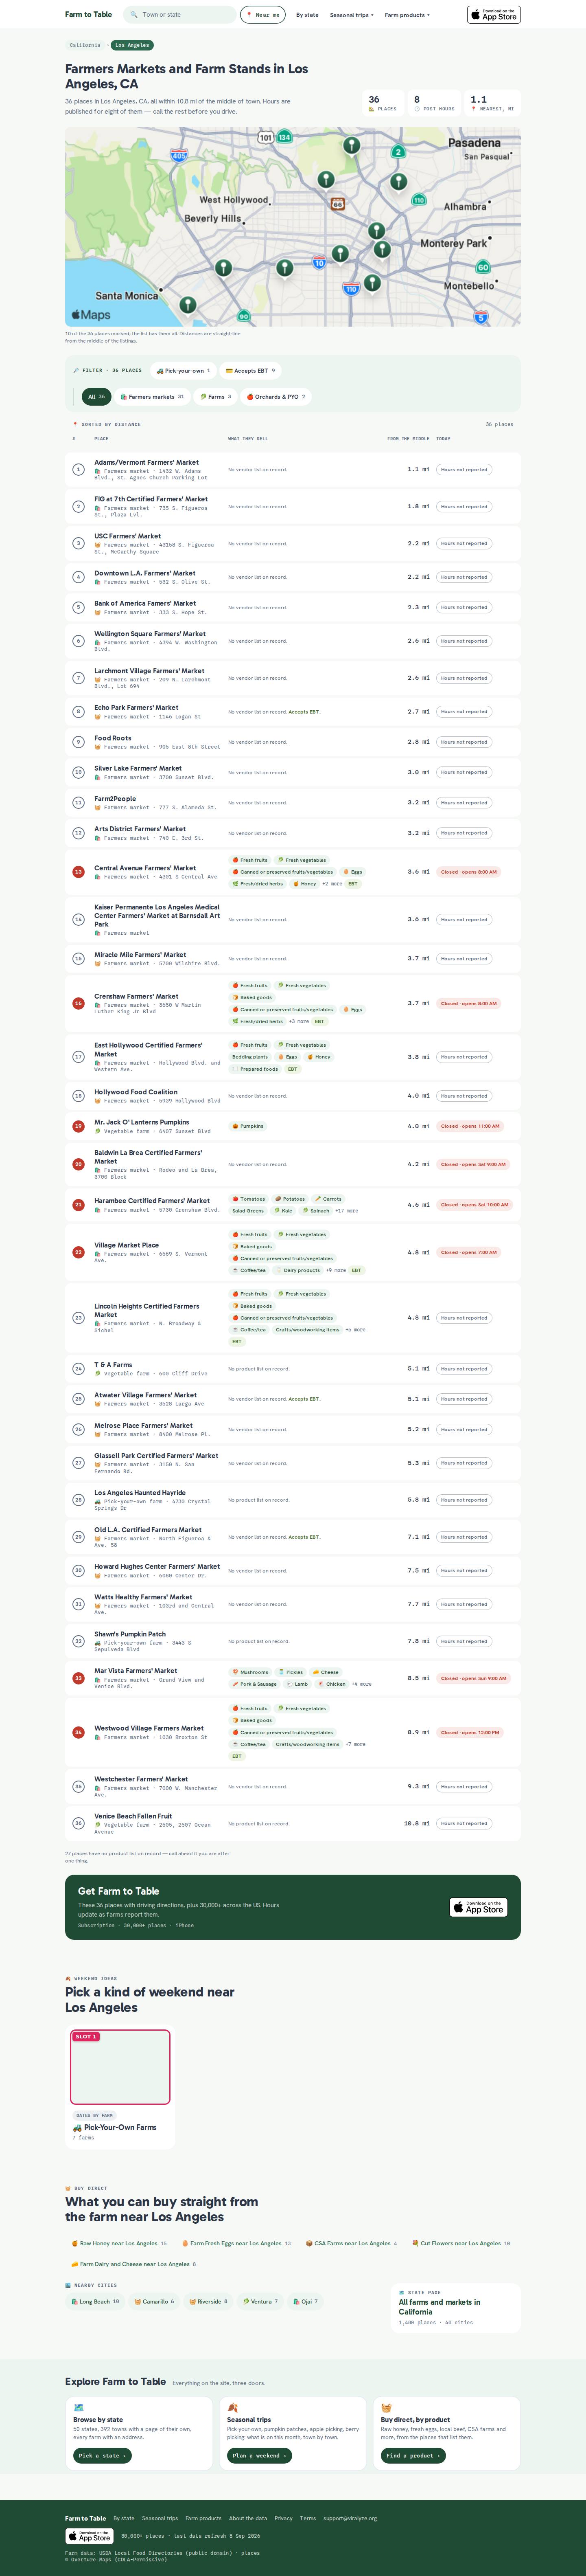Expand '+3 more' in Crenshaw Farmers' Market row

(x=299, y=1021)
